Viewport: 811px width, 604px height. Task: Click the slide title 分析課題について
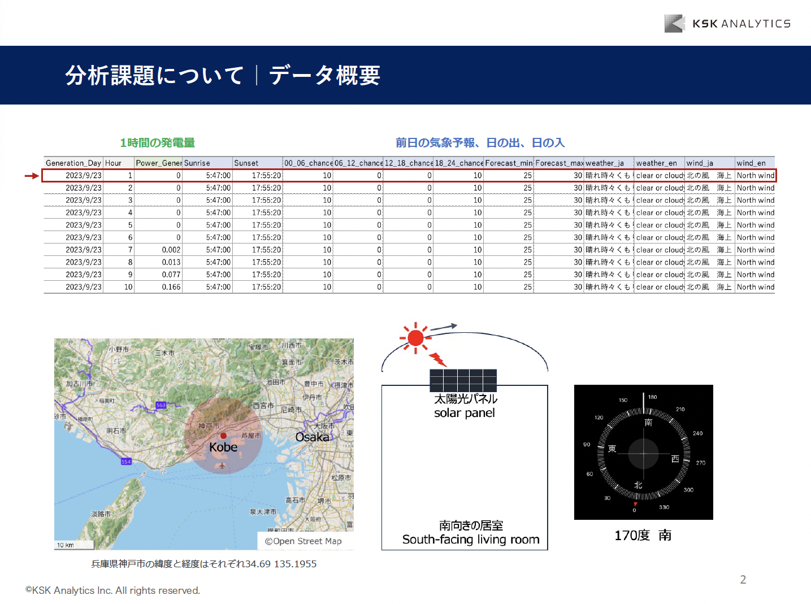click(154, 75)
